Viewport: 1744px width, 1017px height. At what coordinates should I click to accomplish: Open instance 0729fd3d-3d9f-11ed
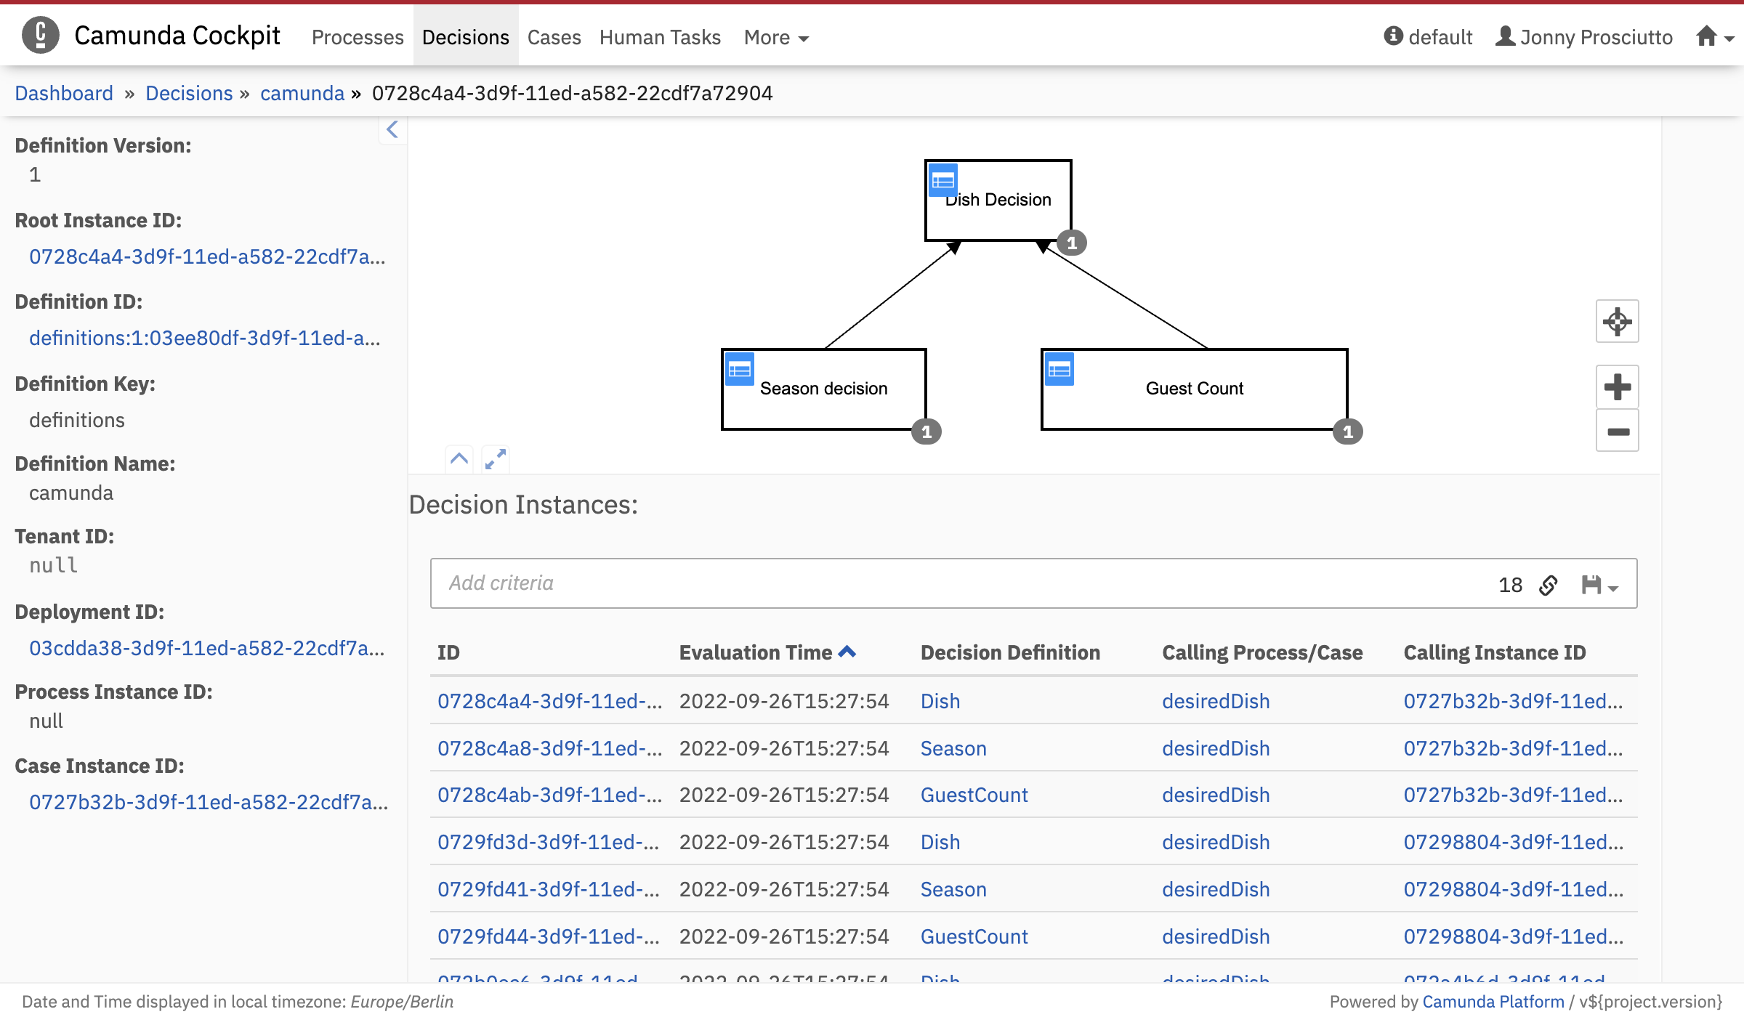pyautogui.click(x=549, y=842)
